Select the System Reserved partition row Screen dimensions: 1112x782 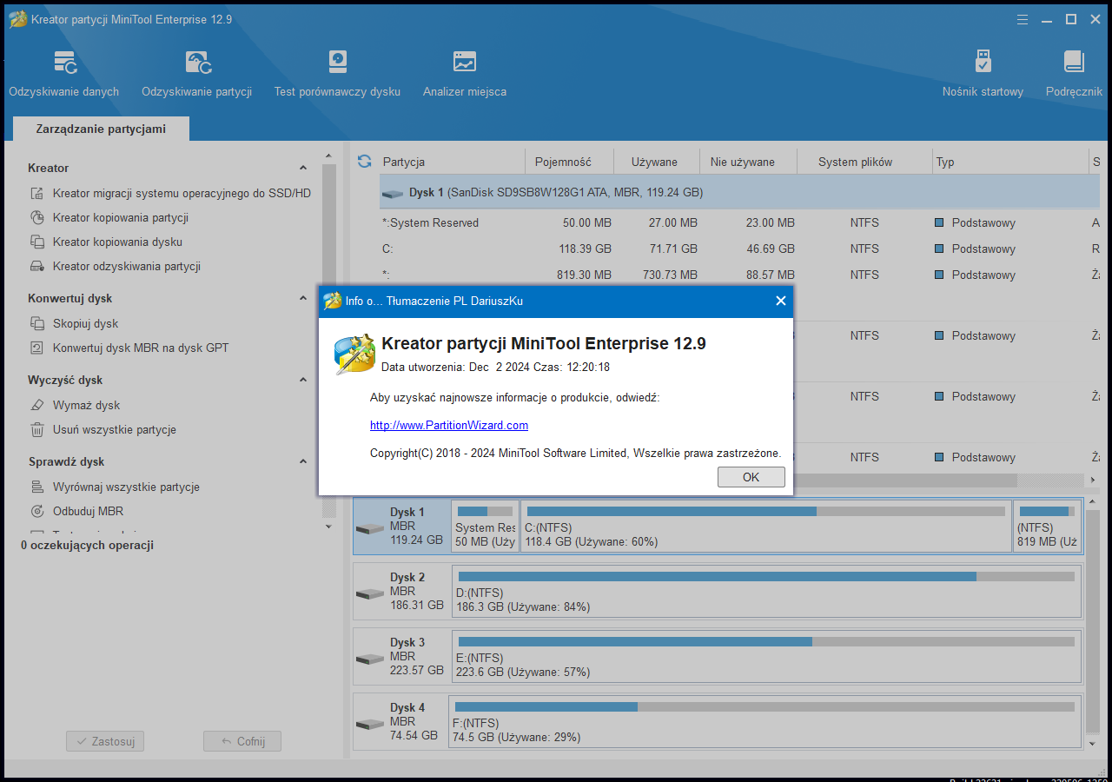(x=739, y=223)
